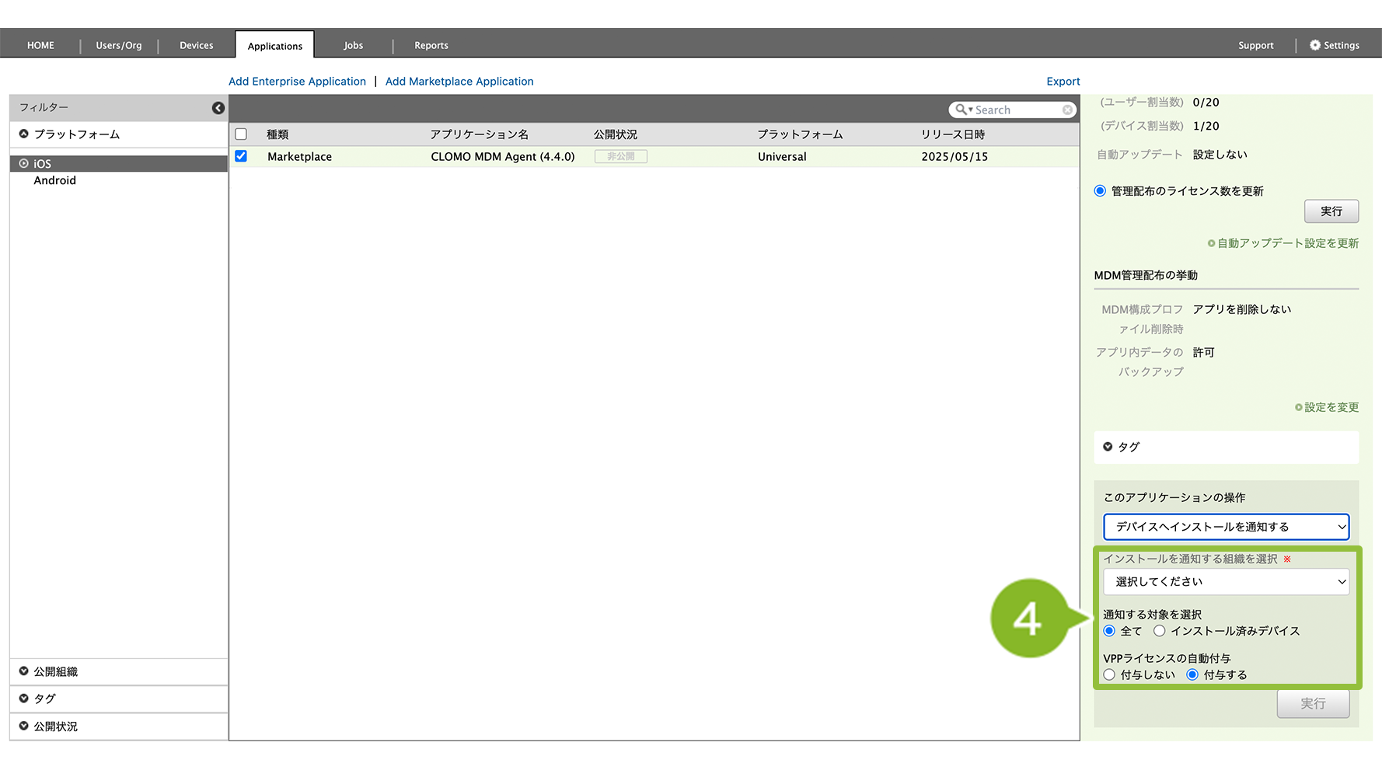Collapse the filter panel arrow icon
1382x777 pixels.
(218, 108)
